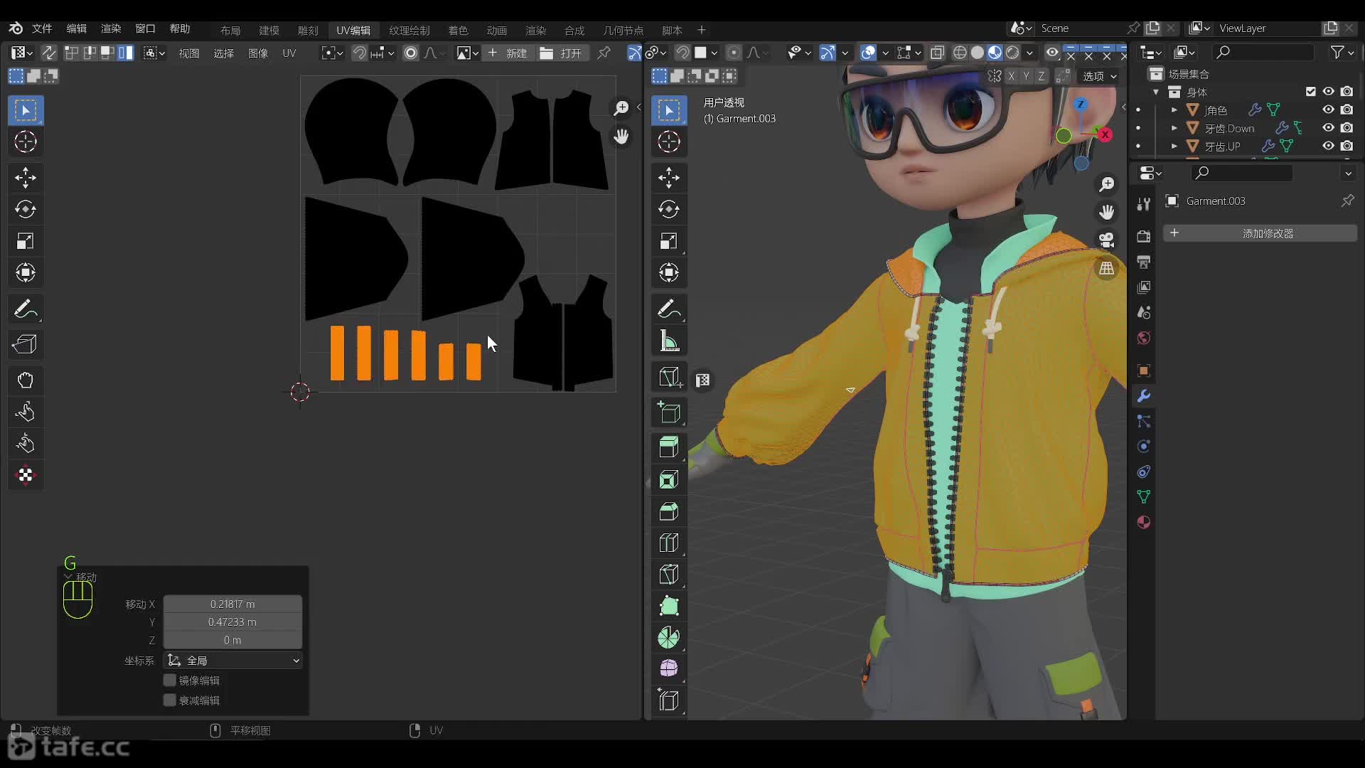Click the 添加修改器 button
Screen dimensions: 1365x768
click(1260, 233)
